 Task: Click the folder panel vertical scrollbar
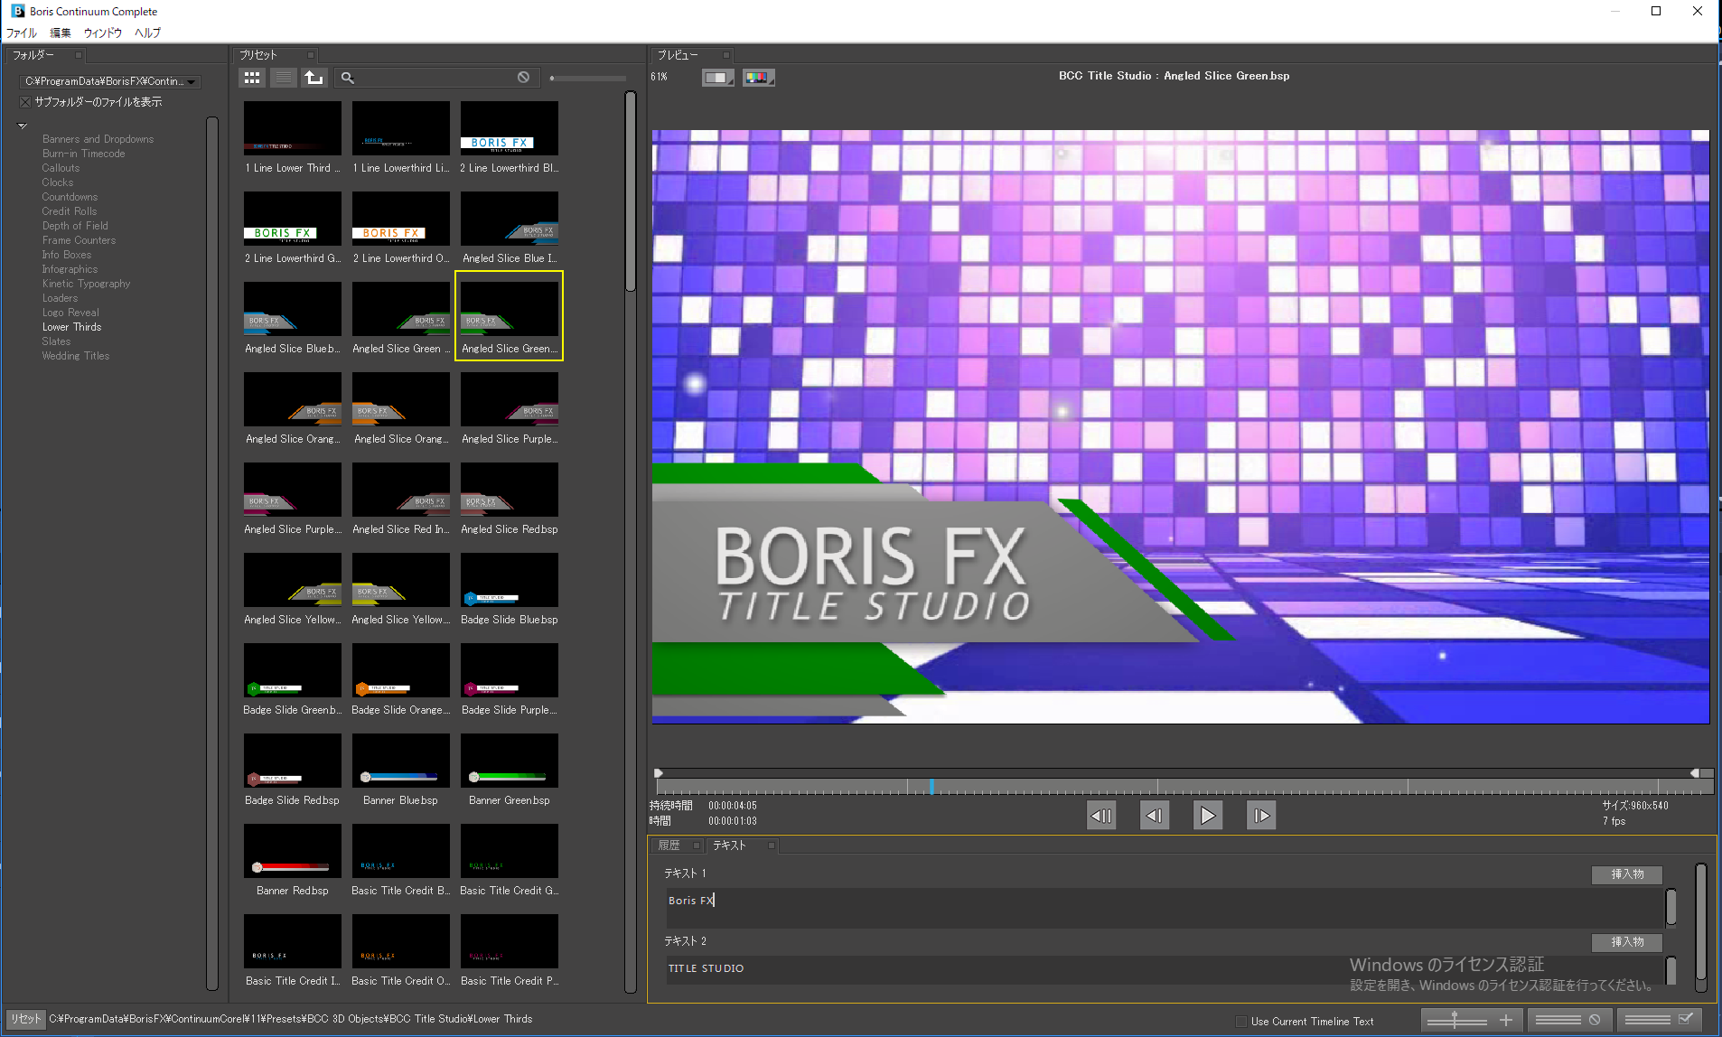point(212,553)
